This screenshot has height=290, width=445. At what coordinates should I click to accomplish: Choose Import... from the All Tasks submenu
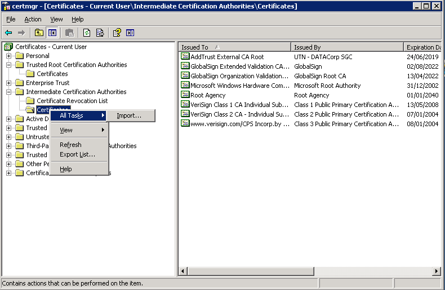[131, 115]
